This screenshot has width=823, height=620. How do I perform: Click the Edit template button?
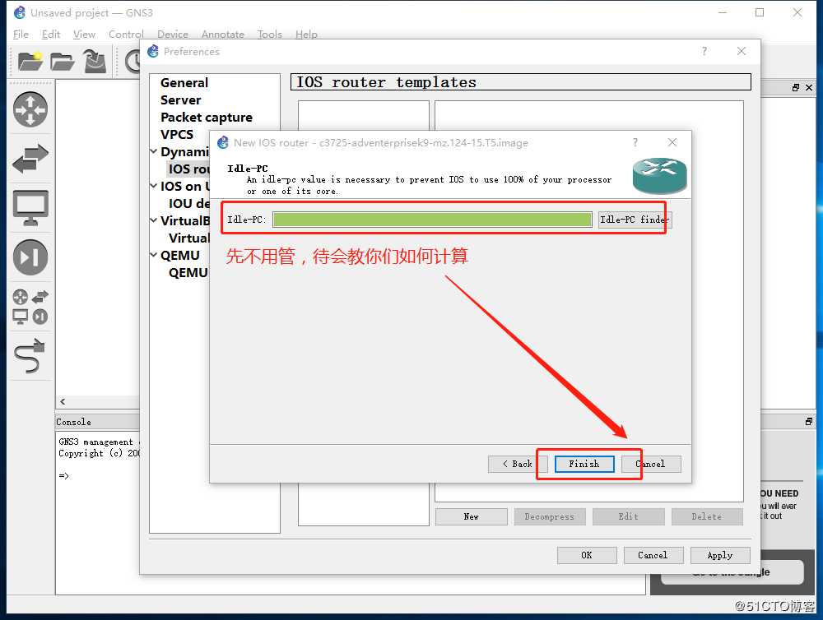[x=628, y=516]
